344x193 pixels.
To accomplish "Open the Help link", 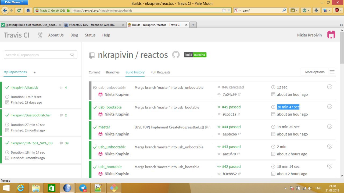I will click(106, 35).
